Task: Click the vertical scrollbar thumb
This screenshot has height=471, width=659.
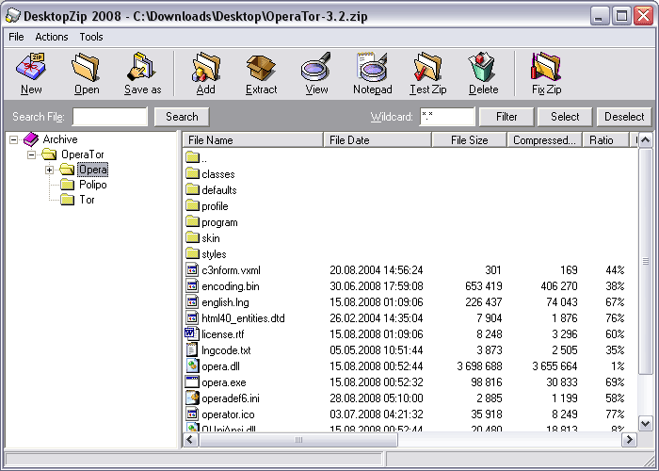Action: (x=646, y=261)
